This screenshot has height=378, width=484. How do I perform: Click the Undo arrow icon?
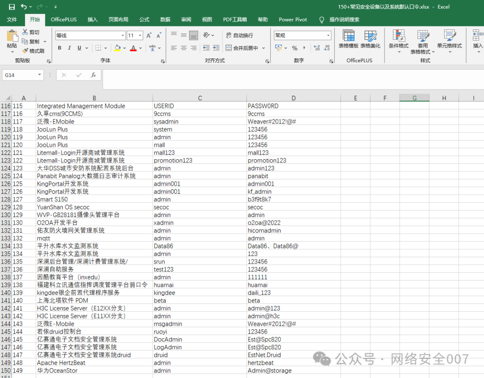(24, 6)
